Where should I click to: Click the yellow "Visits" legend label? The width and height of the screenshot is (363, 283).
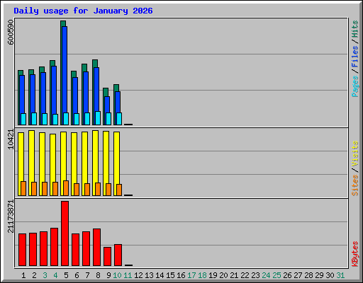coord(355,154)
